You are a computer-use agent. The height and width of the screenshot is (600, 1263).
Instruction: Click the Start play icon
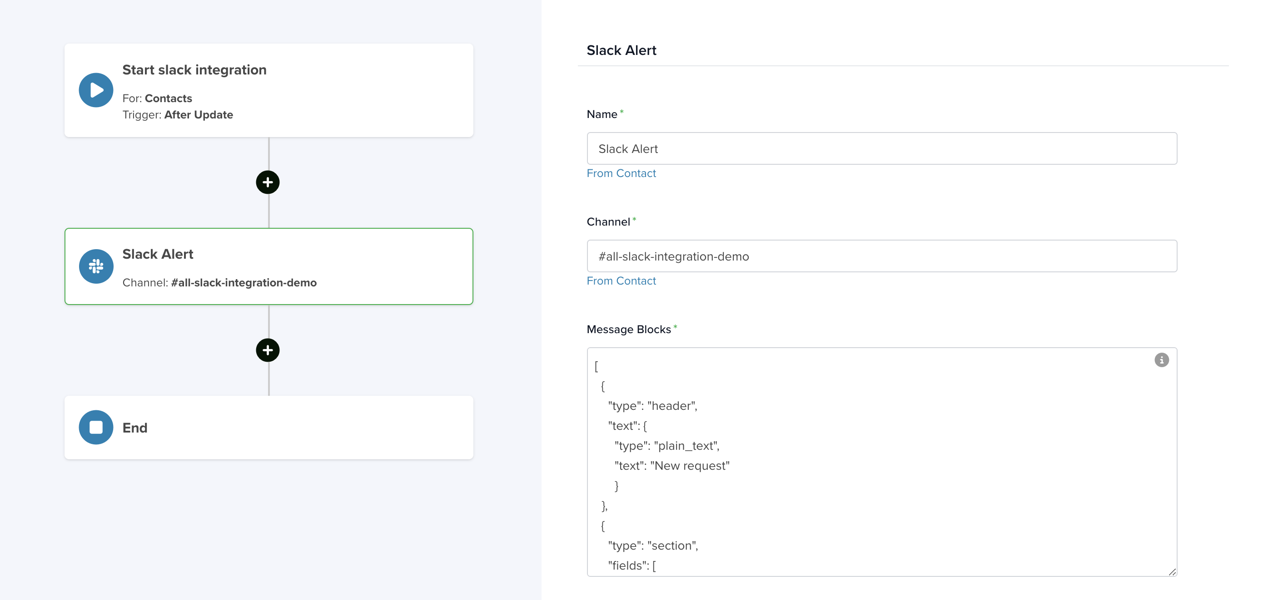[96, 90]
